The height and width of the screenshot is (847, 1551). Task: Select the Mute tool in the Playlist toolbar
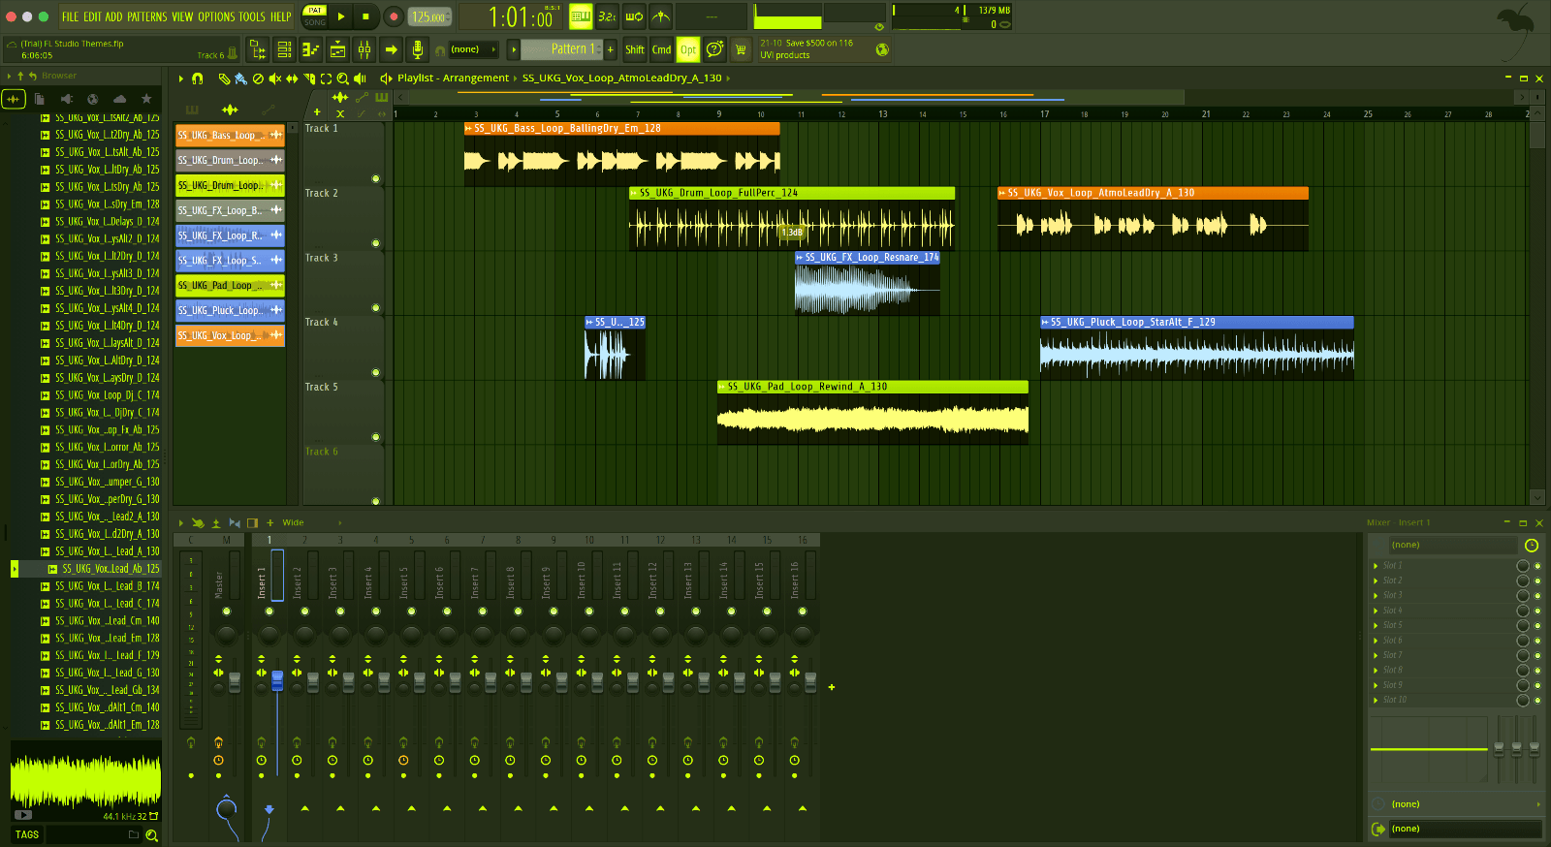tap(274, 78)
